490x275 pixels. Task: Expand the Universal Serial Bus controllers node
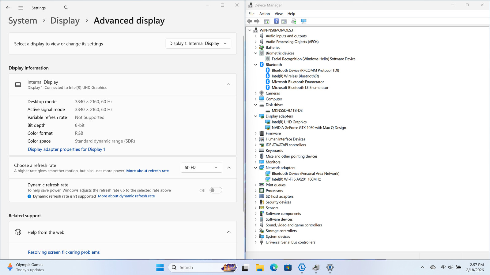(x=256, y=242)
